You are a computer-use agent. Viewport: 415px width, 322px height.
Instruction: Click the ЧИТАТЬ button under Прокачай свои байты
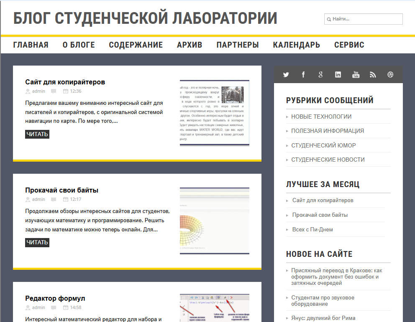click(37, 242)
